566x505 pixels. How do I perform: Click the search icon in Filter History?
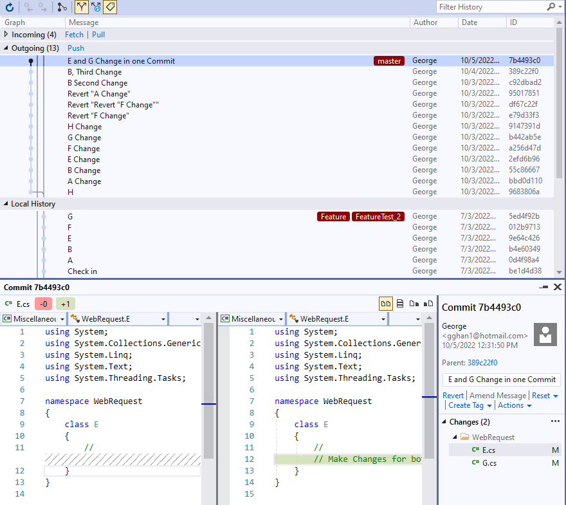[551, 7]
